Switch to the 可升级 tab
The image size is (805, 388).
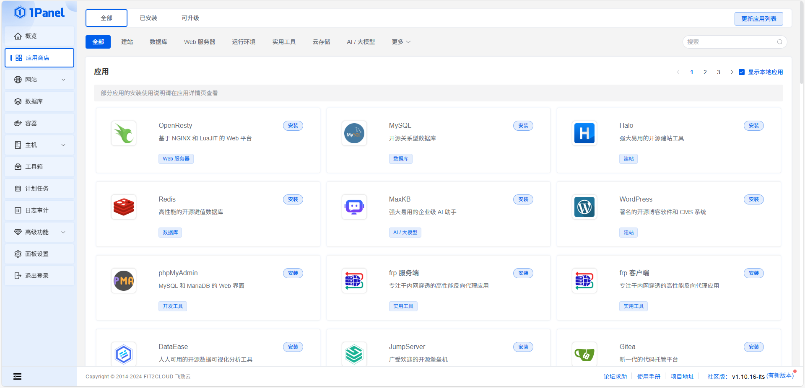point(190,18)
